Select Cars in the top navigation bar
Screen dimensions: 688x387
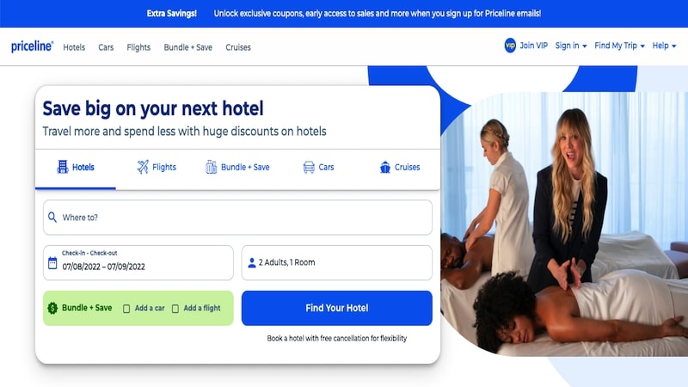coord(106,47)
